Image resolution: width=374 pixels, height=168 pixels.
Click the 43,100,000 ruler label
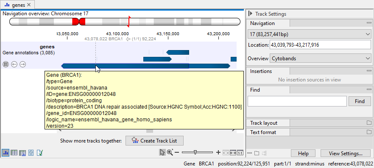[x=117, y=34]
